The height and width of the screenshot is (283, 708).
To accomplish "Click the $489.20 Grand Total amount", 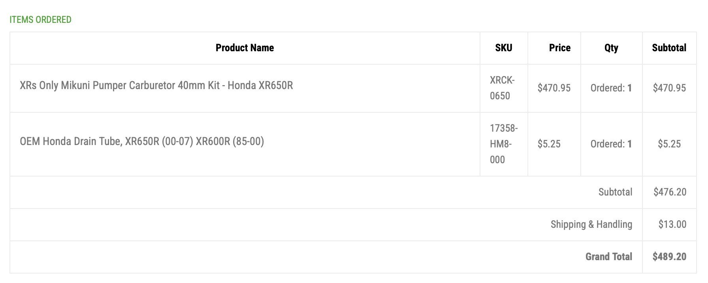I will coord(669,257).
